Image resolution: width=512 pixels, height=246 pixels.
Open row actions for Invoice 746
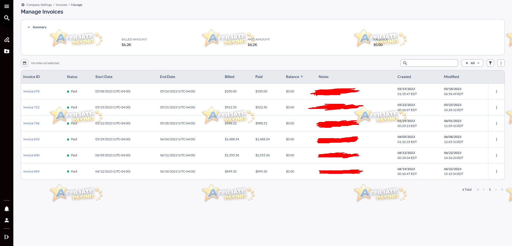click(x=497, y=124)
